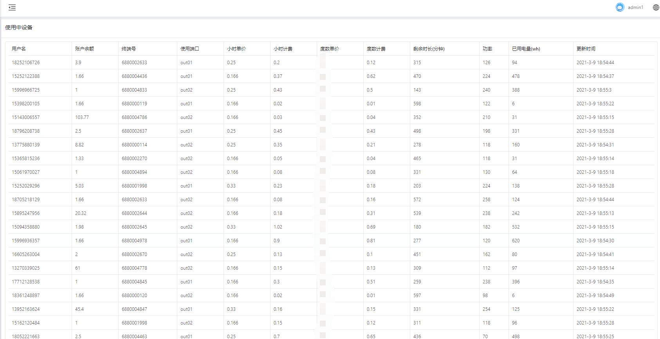Open the globe language switcher
The image size is (660, 339).
click(x=656, y=7)
